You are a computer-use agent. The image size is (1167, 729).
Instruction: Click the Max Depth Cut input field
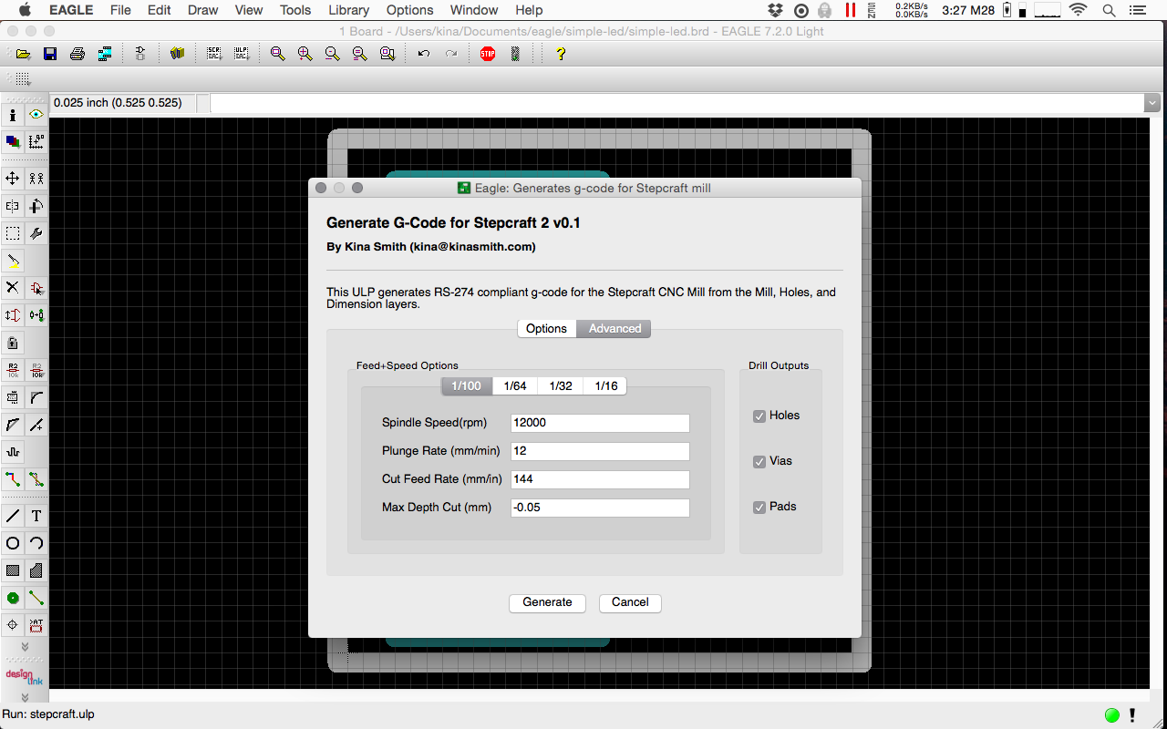point(600,508)
